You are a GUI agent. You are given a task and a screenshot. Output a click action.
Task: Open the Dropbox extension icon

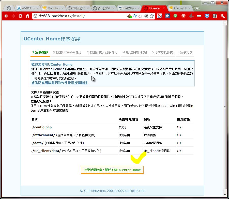coord(207,16)
